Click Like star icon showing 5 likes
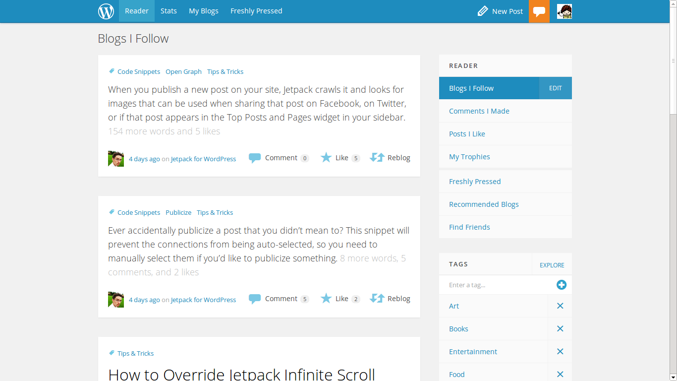Screen dimensions: 677x381 pyautogui.click(x=326, y=158)
